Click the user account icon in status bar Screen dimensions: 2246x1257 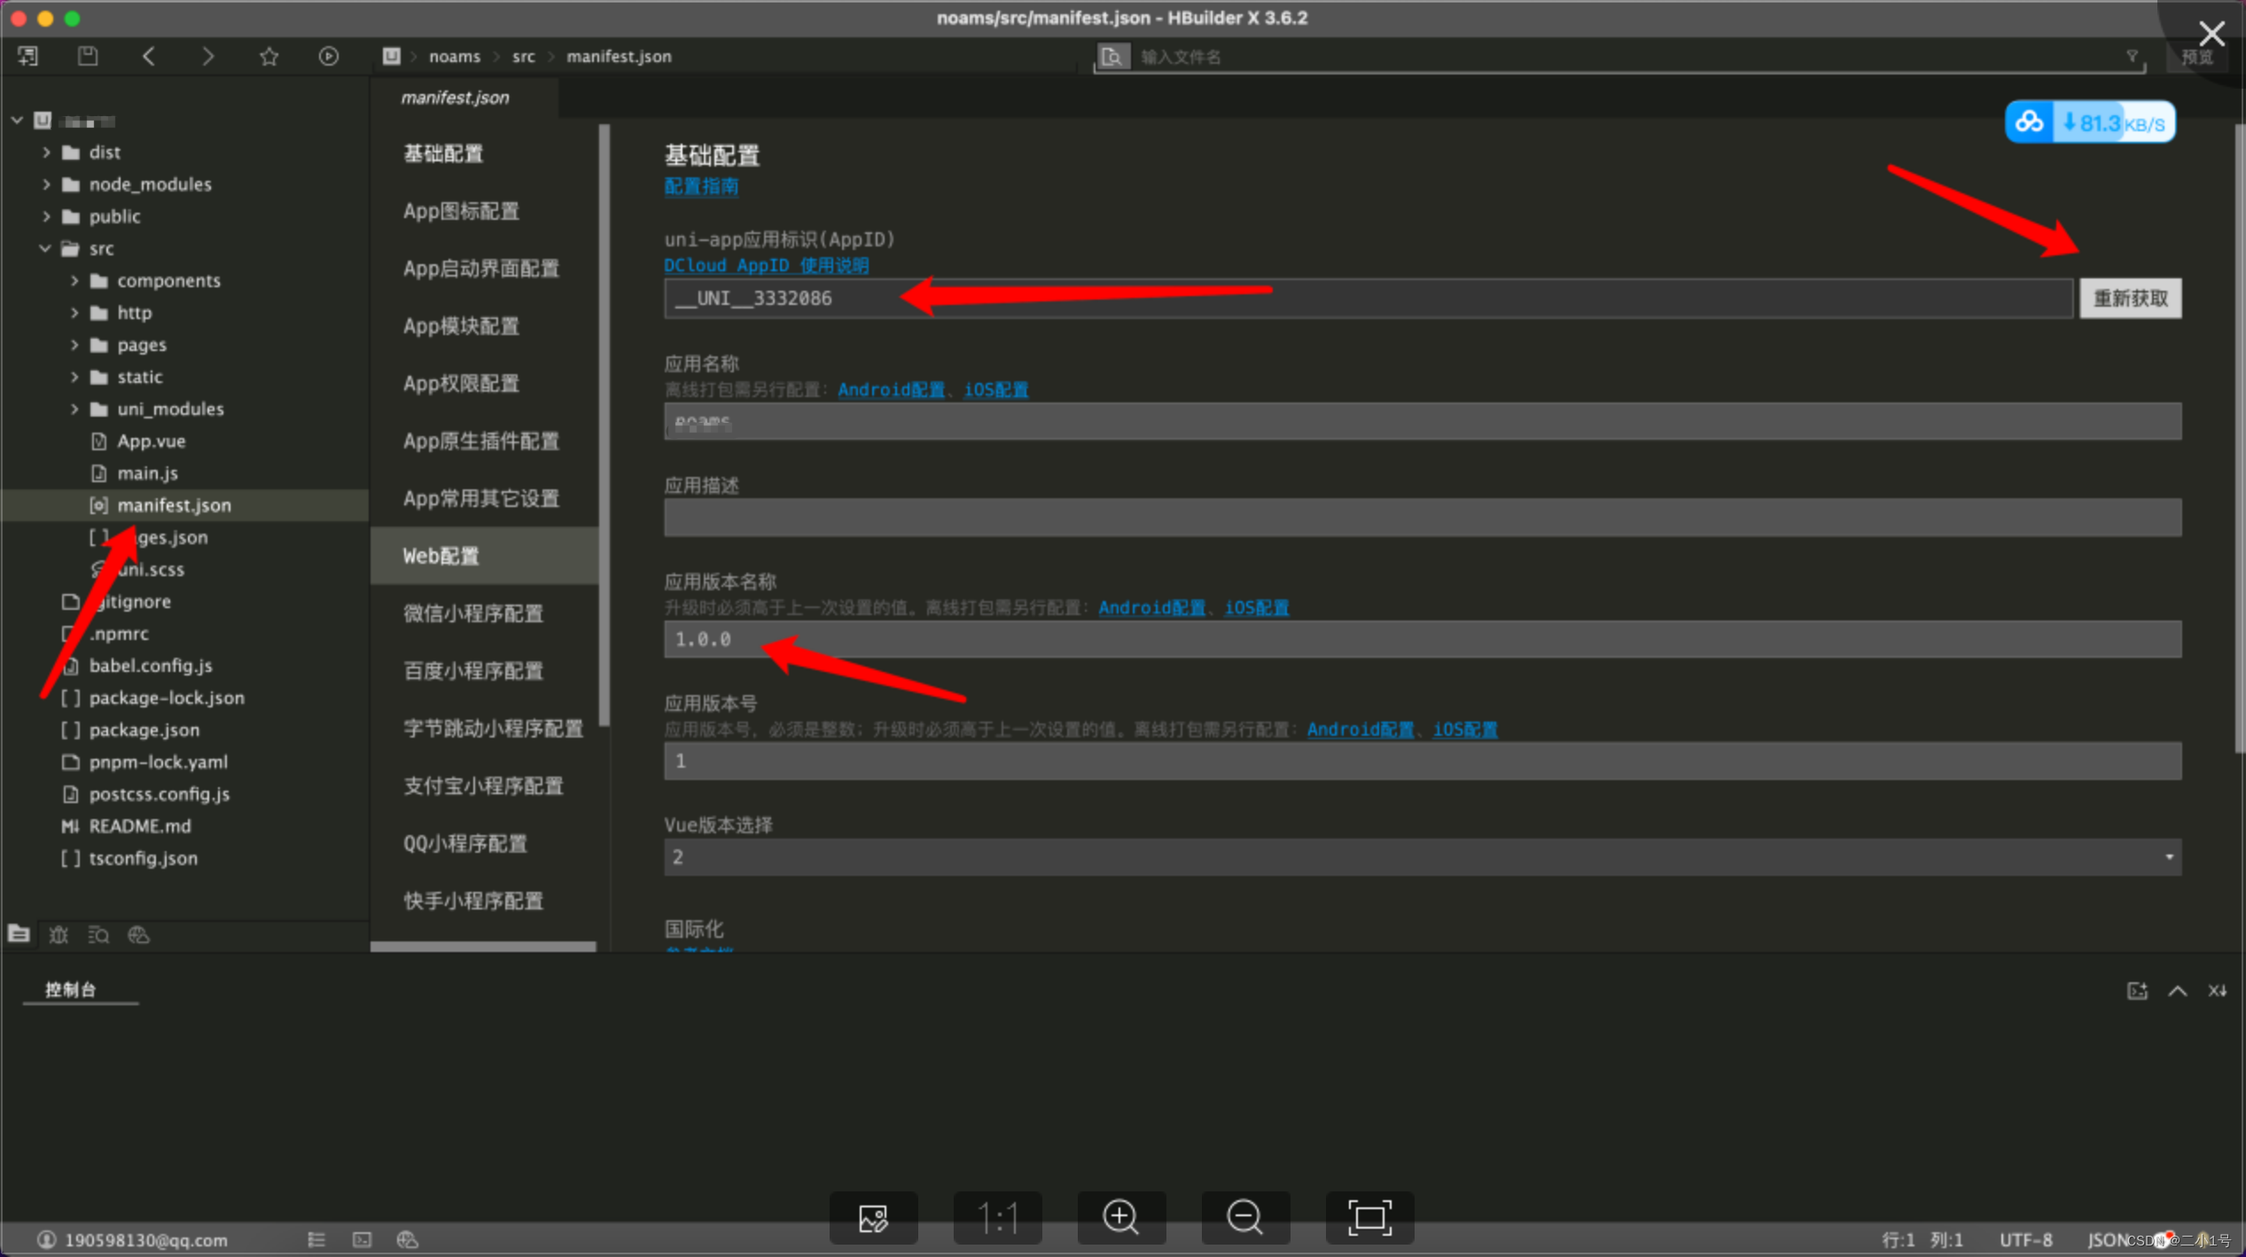tap(46, 1239)
